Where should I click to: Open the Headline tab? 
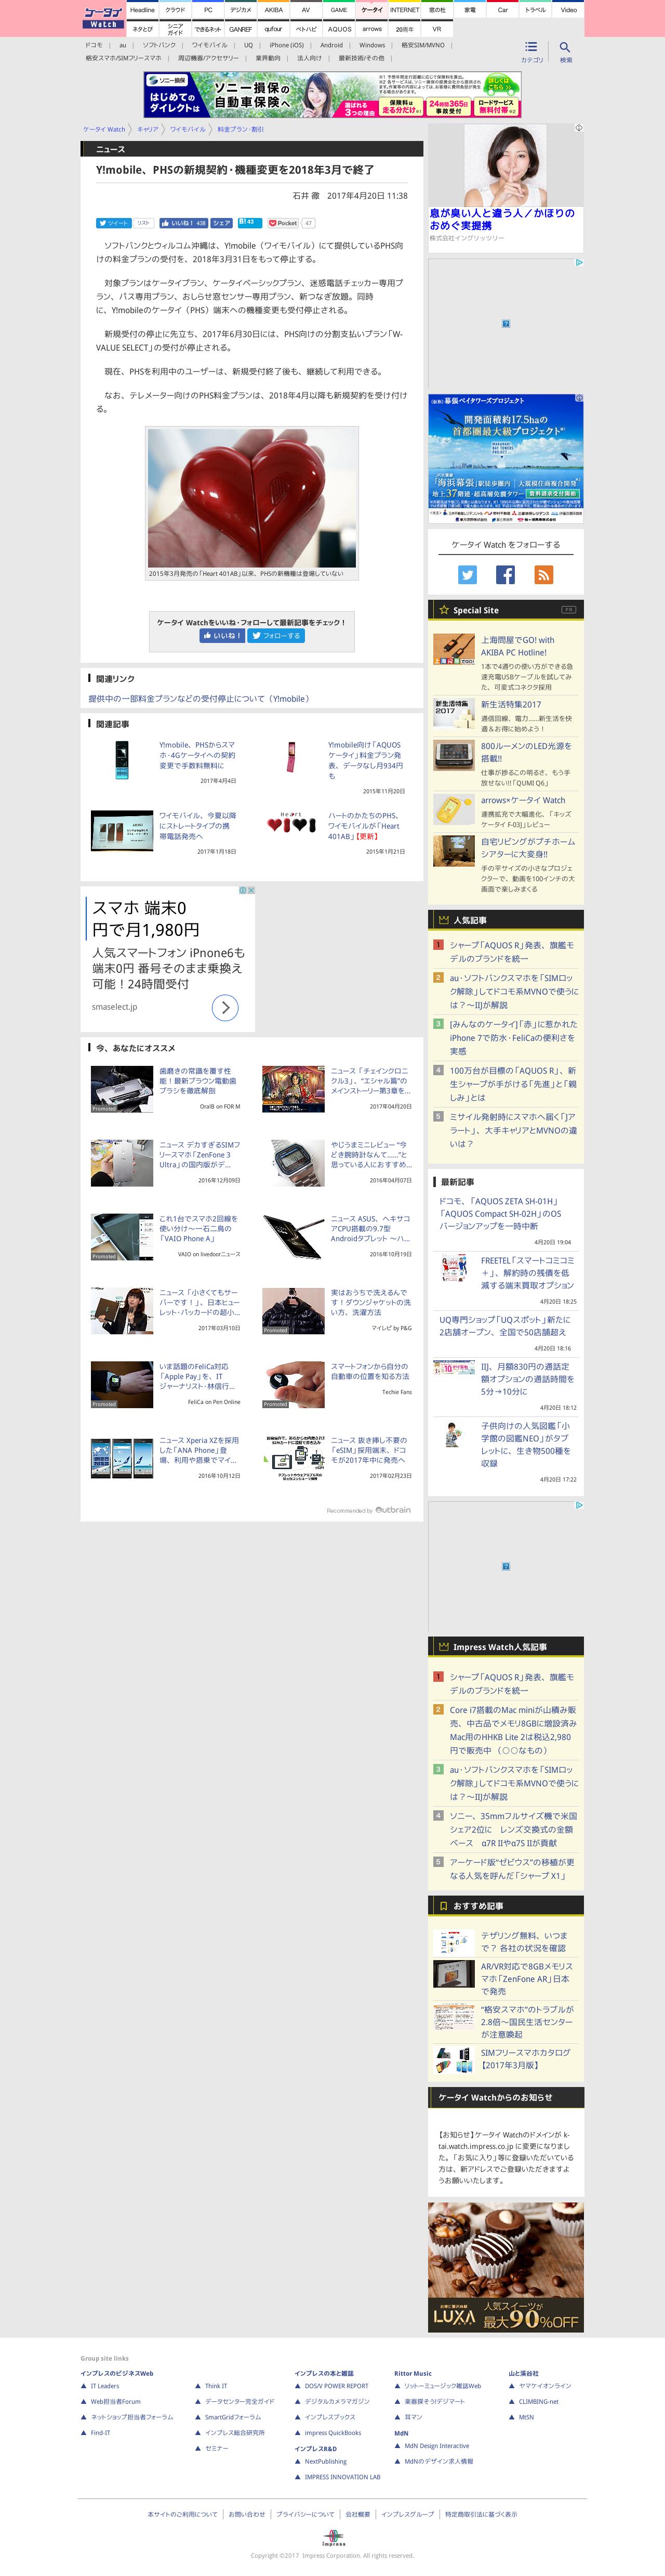coord(143,10)
